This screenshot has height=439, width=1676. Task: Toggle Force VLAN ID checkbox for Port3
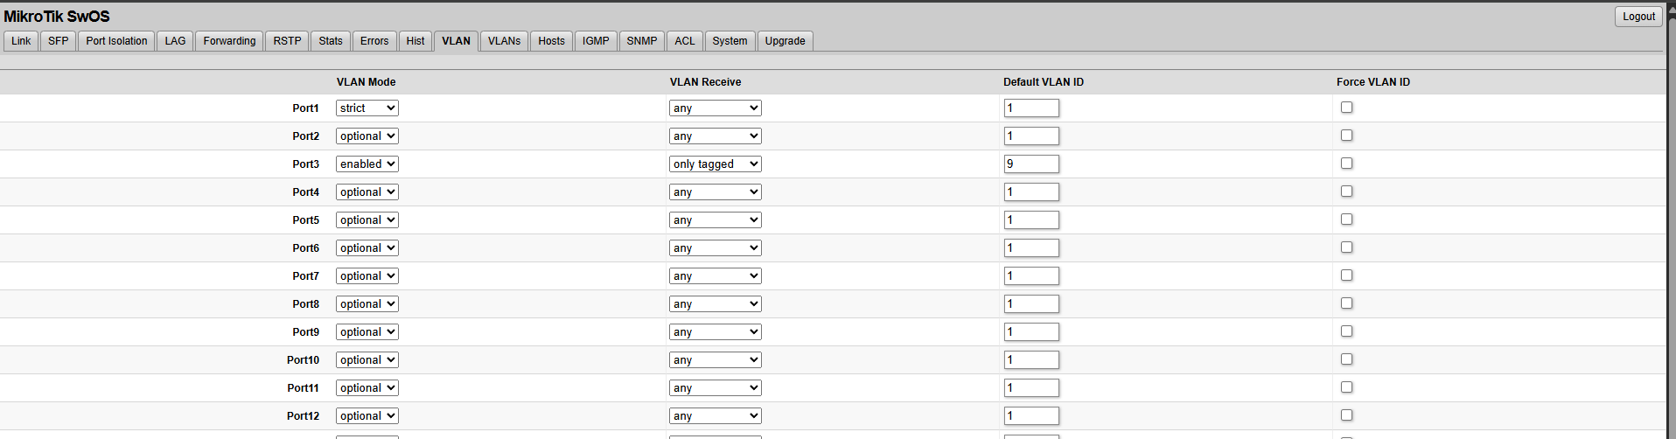click(1346, 164)
